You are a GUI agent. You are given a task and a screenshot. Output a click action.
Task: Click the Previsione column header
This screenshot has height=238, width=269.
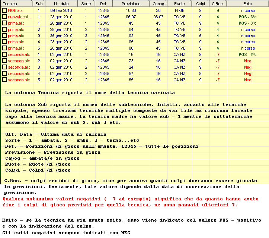pos(131,4)
